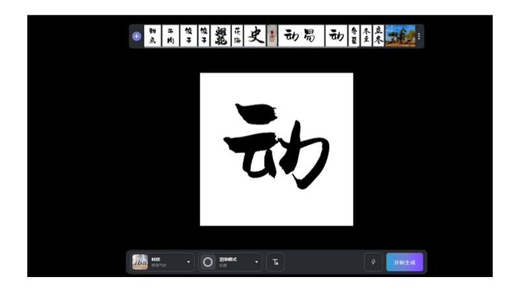Select the 史 calligraphy thumbnail
The image size is (520, 292).
point(255,36)
